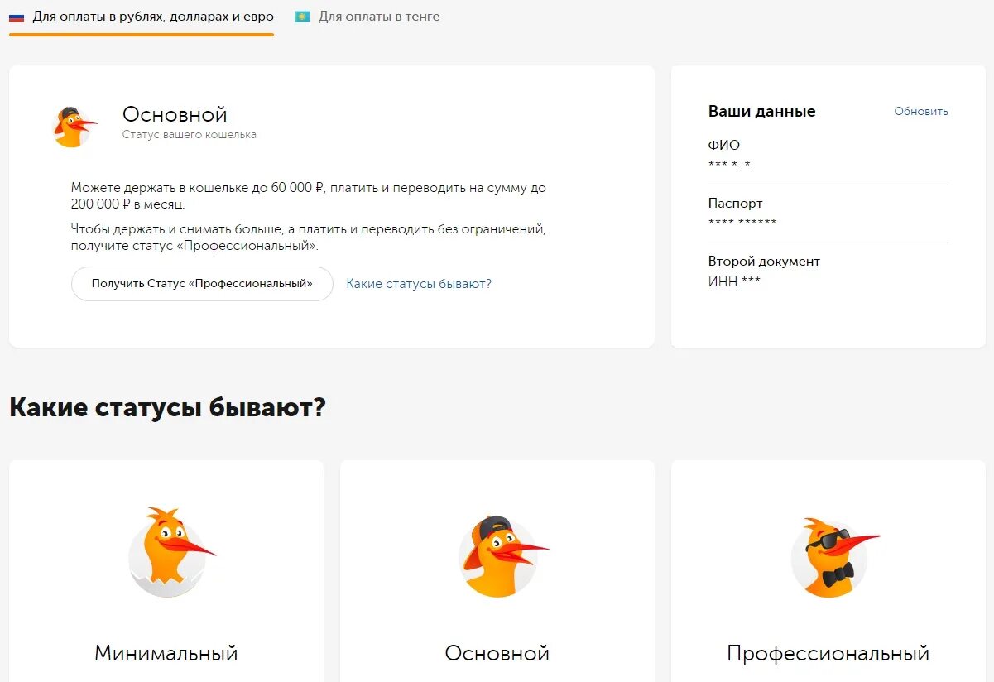Click Обновить link in Ваши данные
The width and height of the screenshot is (994, 682).
[921, 111]
